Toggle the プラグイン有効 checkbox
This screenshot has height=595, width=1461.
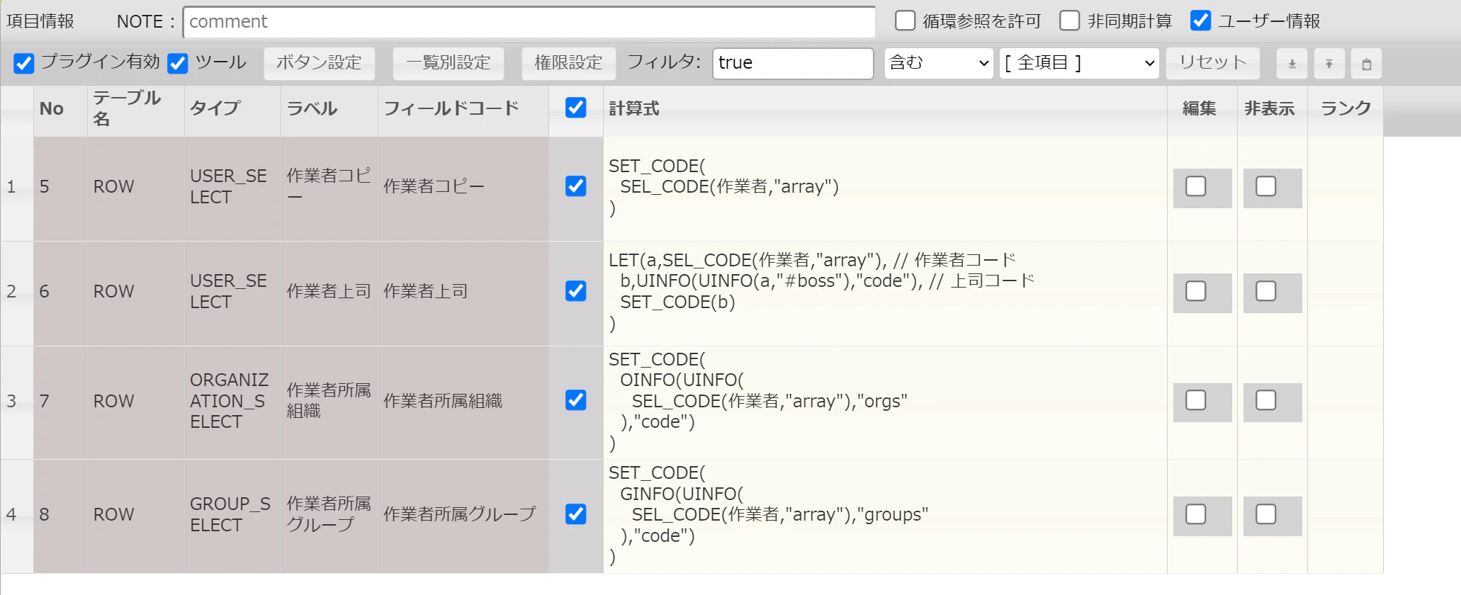point(24,63)
